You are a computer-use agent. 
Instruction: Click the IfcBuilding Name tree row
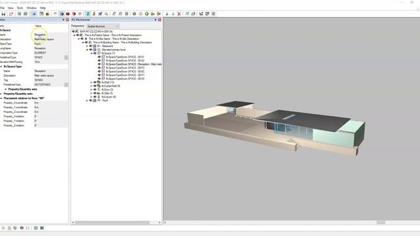point(123,42)
